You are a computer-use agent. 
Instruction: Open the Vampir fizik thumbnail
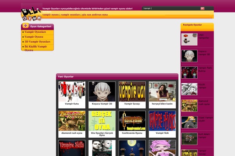162,121
